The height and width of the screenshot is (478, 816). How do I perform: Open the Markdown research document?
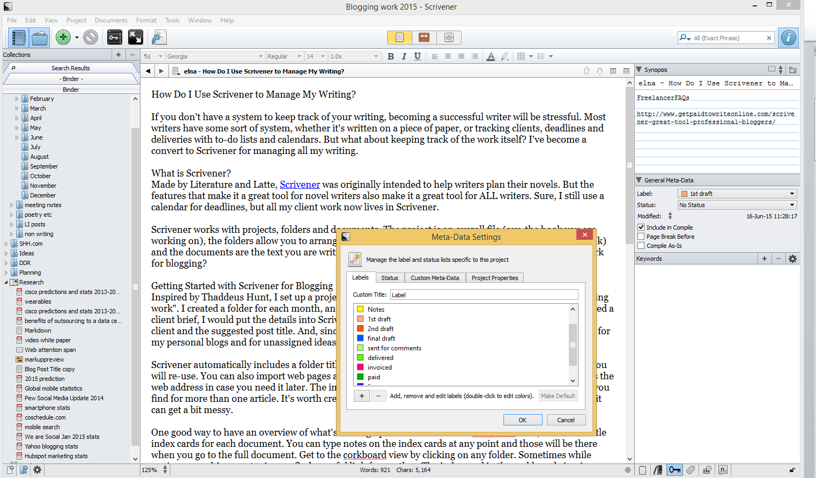coord(38,330)
